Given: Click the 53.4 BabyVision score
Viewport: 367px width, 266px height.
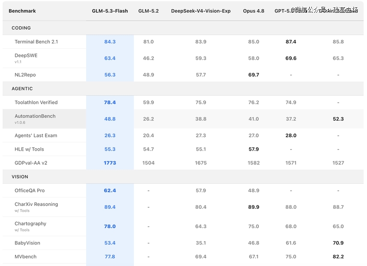Looking at the screenshot, I should pos(110,243).
